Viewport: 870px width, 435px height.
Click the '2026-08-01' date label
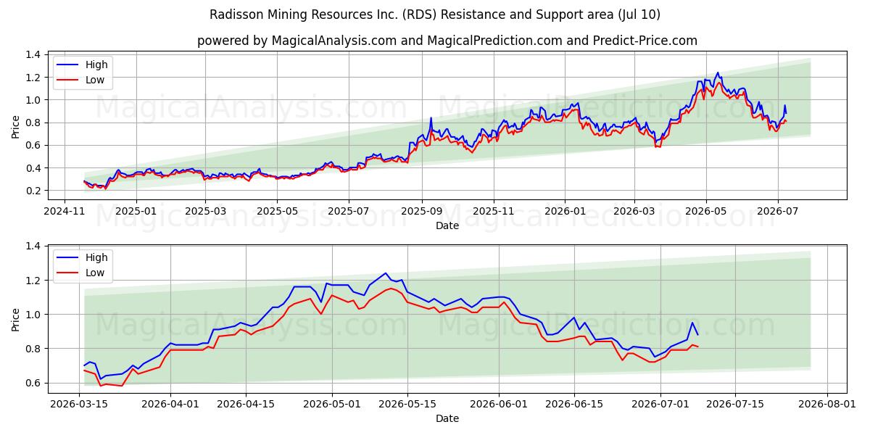point(826,404)
